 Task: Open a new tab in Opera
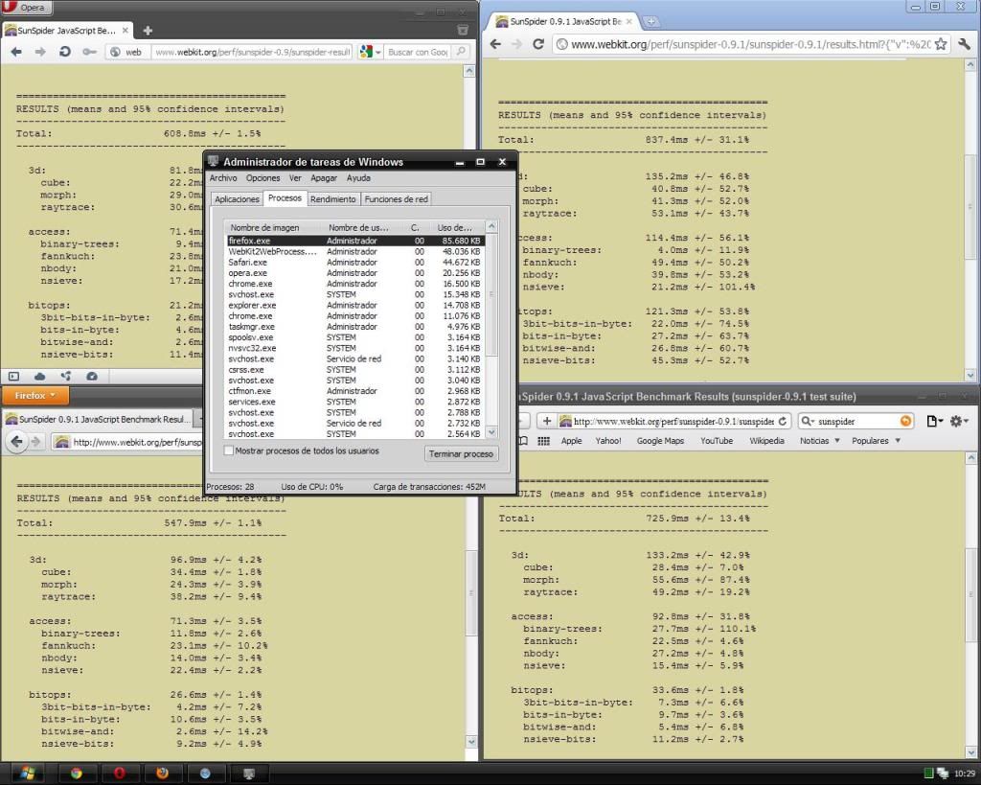coord(148,30)
